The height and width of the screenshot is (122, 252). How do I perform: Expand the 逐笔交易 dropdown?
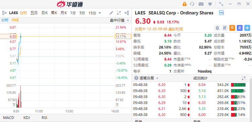(157, 78)
